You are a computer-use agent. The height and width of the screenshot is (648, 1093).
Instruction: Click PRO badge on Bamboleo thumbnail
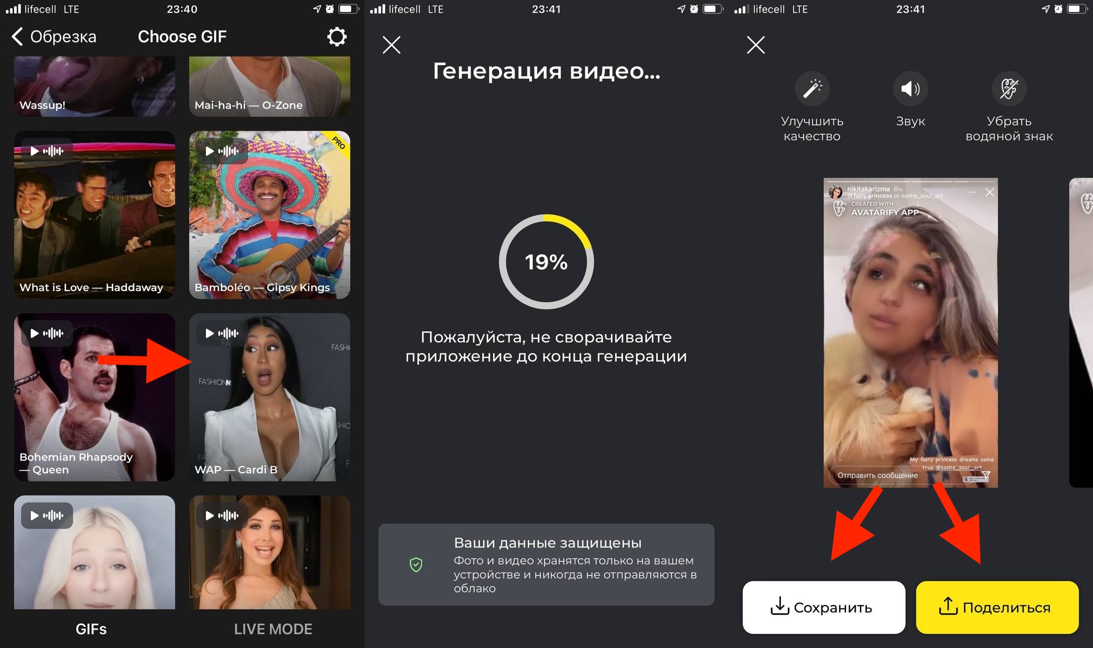(x=337, y=141)
